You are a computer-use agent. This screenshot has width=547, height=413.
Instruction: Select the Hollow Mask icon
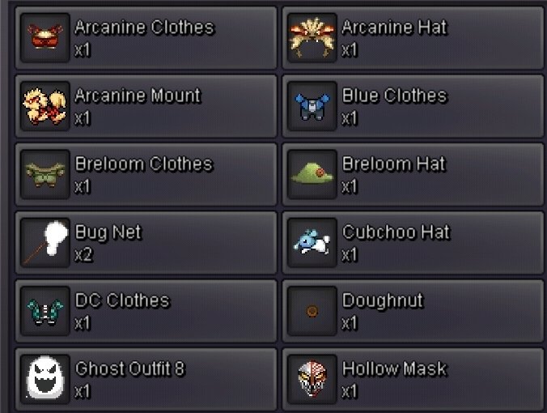(x=312, y=379)
